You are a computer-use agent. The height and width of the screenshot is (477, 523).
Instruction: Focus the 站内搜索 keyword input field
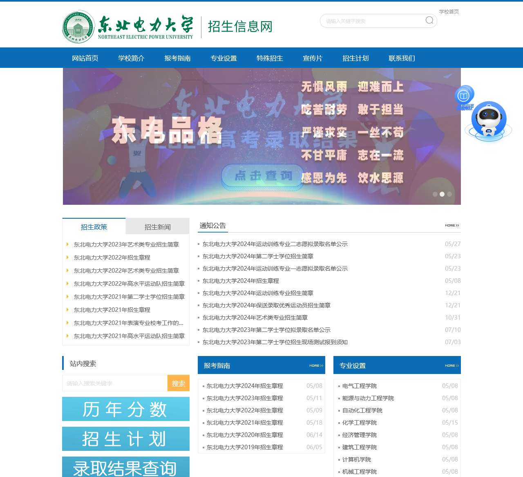point(115,383)
